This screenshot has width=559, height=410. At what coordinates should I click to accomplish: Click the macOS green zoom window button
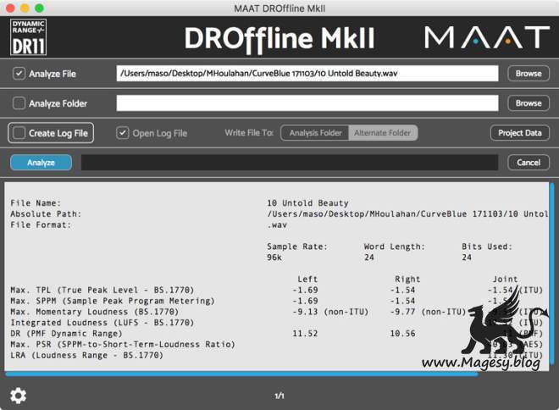coord(39,8)
